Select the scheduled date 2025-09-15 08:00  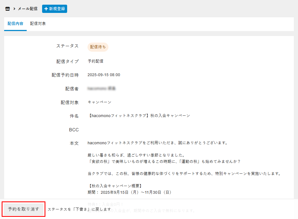click(x=104, y=75)
